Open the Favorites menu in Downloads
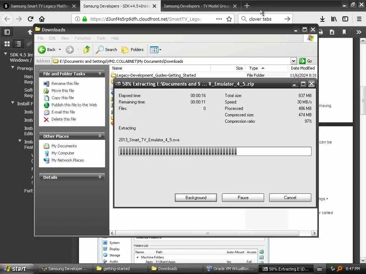Screen dimensions: 366x274 click(x=83, y=38)
